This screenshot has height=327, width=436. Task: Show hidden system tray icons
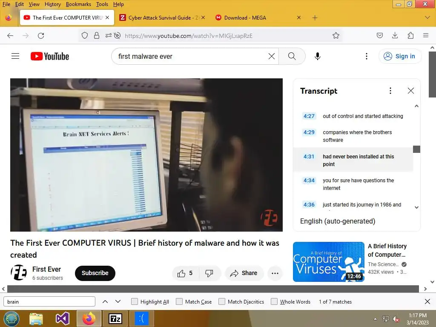(376, 319)
